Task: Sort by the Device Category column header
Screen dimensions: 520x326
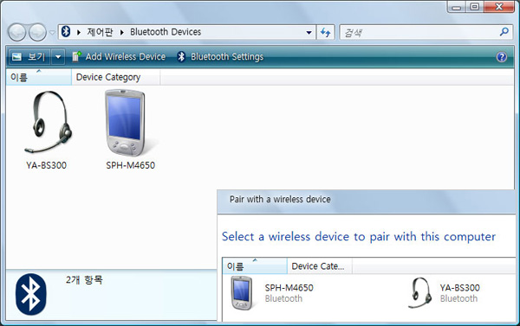Action: pos(116,77)
